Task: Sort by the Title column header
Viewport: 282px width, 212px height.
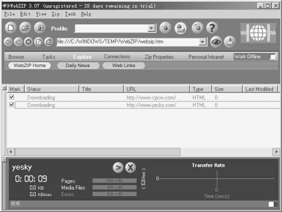Action: click(x=102, y=89)
